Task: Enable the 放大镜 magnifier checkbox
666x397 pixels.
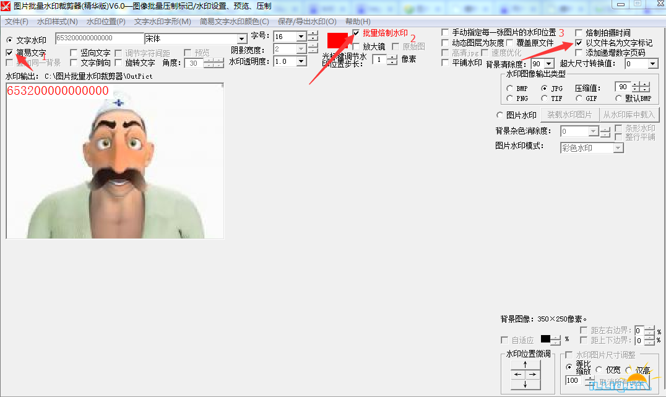Action: 356,46
